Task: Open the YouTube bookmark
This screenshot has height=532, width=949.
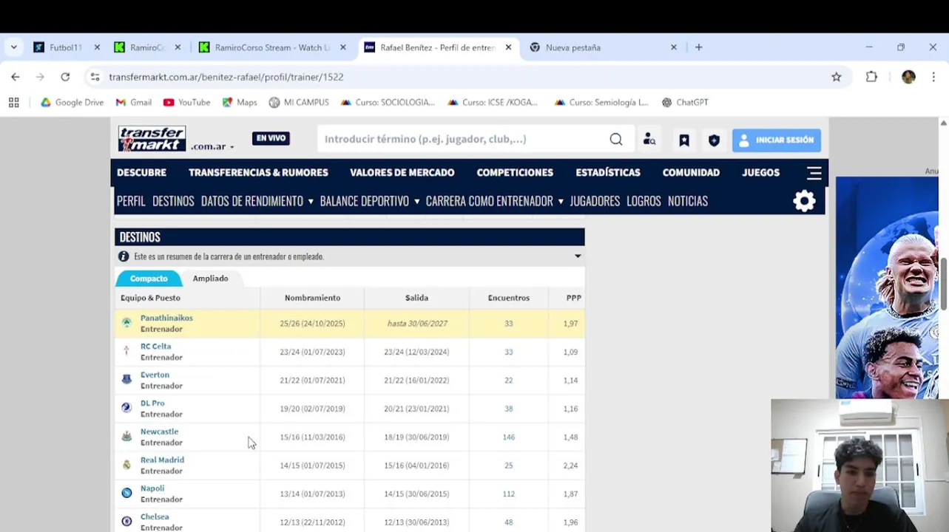Action: [x=186, y=103]
